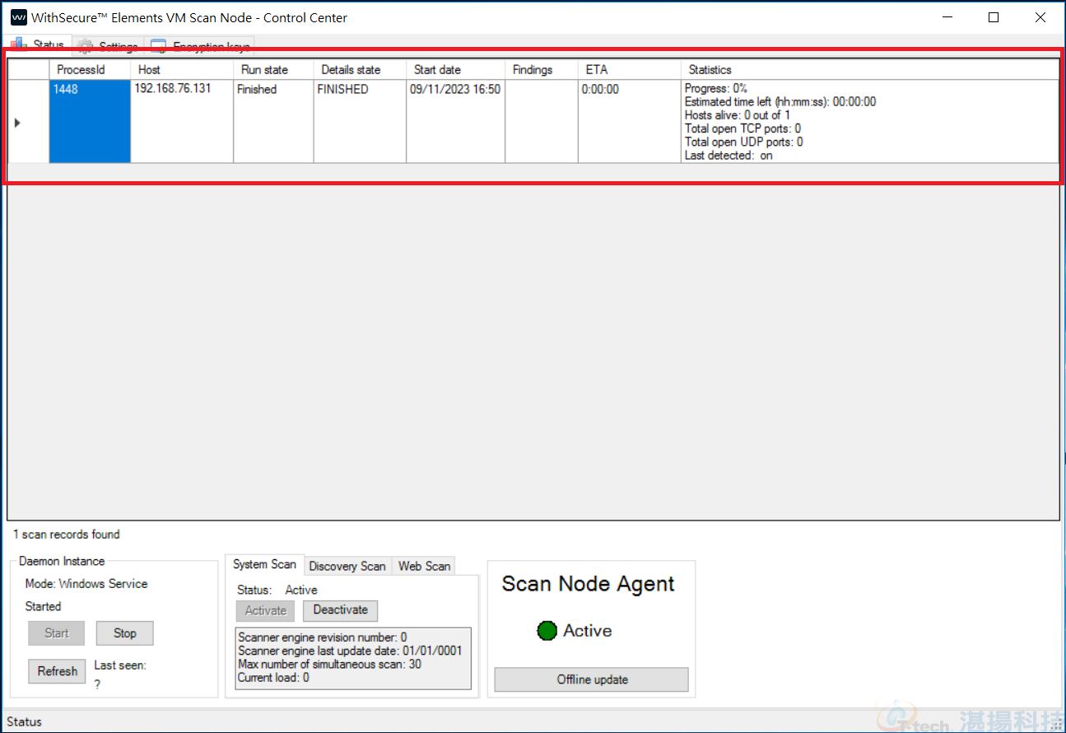This screenshot has height=733, width=1066.
Task: Minimize the Control Center window
Action: (x=947, y=17)
